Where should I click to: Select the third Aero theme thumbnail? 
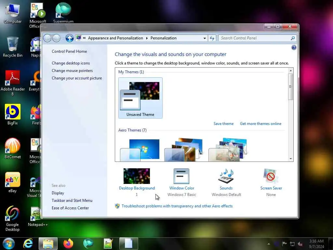(x=228, y=150)
